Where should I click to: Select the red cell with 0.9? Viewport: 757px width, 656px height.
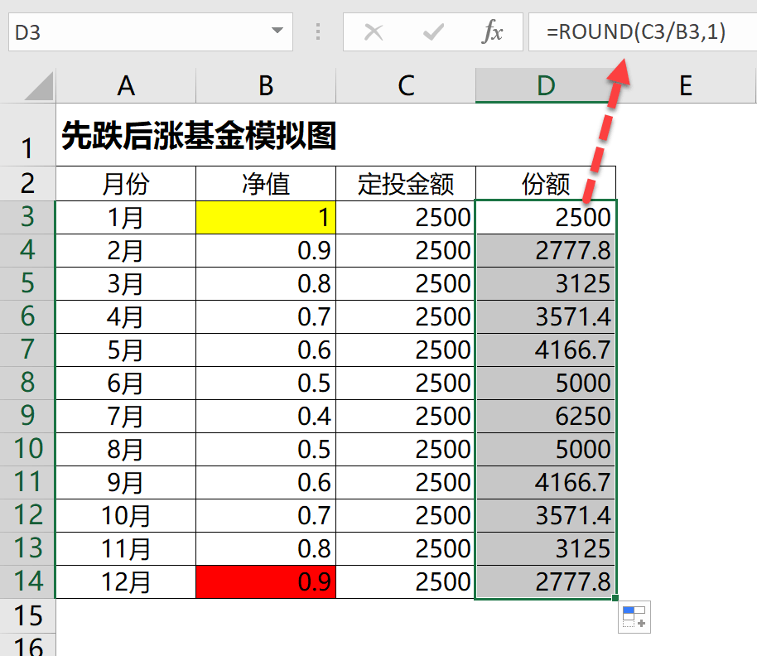click(266, 581)
